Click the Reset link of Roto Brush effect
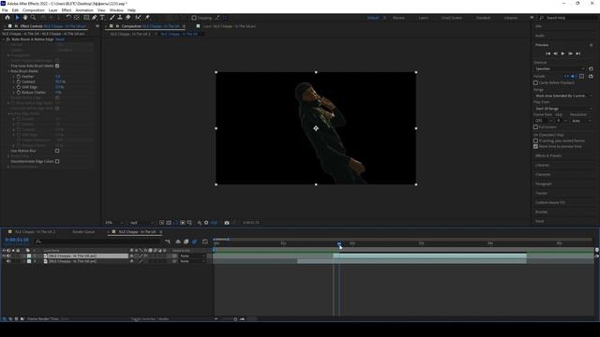Viewport: 600px width, 337px height. click(x=60, y=39)
